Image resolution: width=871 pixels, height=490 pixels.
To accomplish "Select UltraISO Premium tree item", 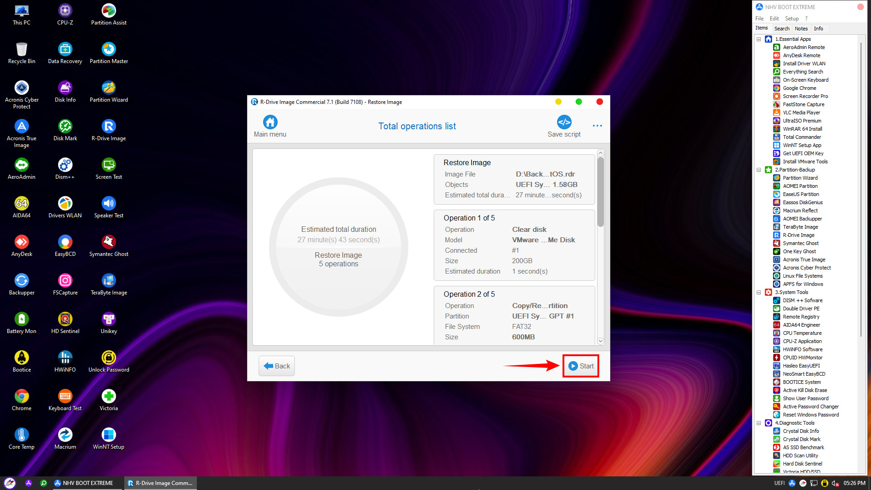I will [802, 121].
